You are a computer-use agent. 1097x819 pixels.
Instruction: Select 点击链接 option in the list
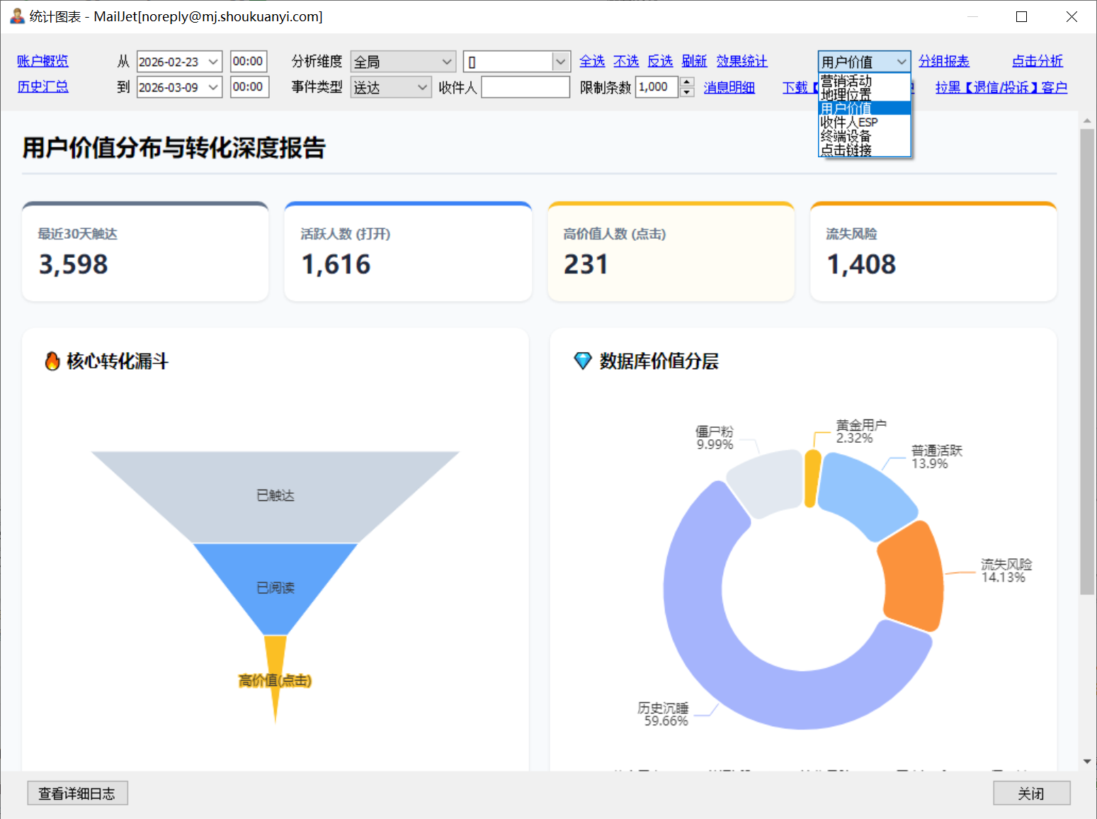pyautogui.click(x=846, y=149)
